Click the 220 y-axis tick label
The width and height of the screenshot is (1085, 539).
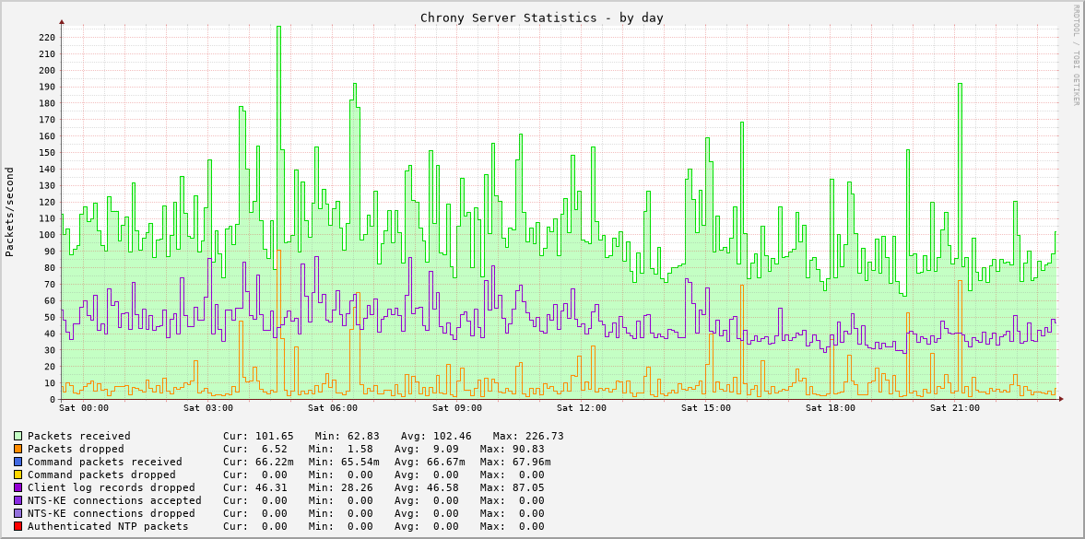coord(46,38)
